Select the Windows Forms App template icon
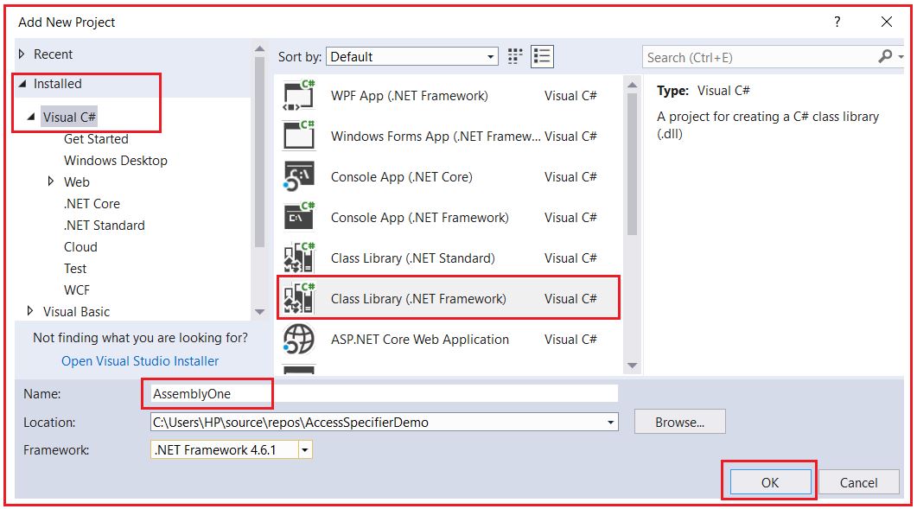The width and height of the screenshot is (917, 509). point(299,136)
